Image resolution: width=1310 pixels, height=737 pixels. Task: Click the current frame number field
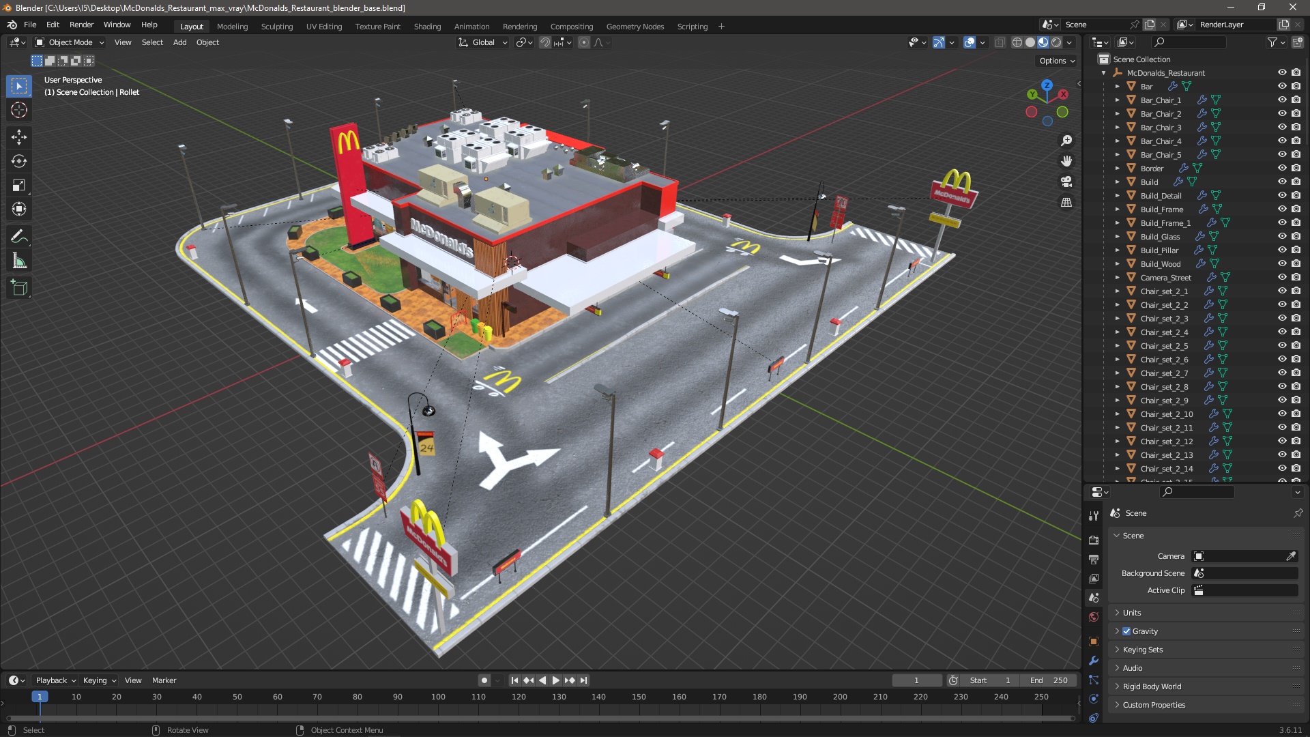[x=917, y=680]
